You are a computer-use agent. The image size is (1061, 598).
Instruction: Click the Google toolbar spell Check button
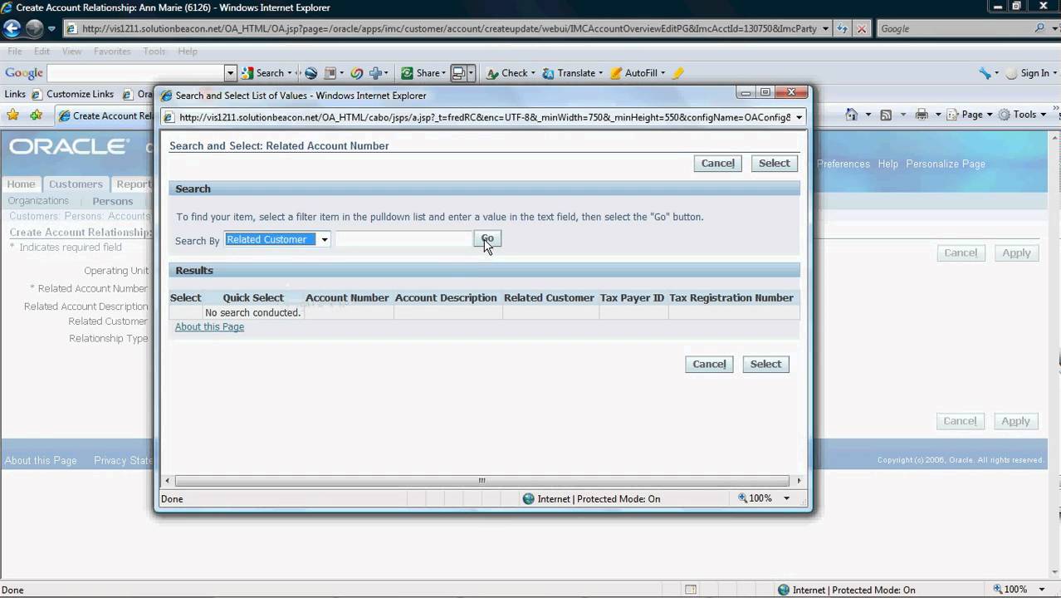coord(508,73)
